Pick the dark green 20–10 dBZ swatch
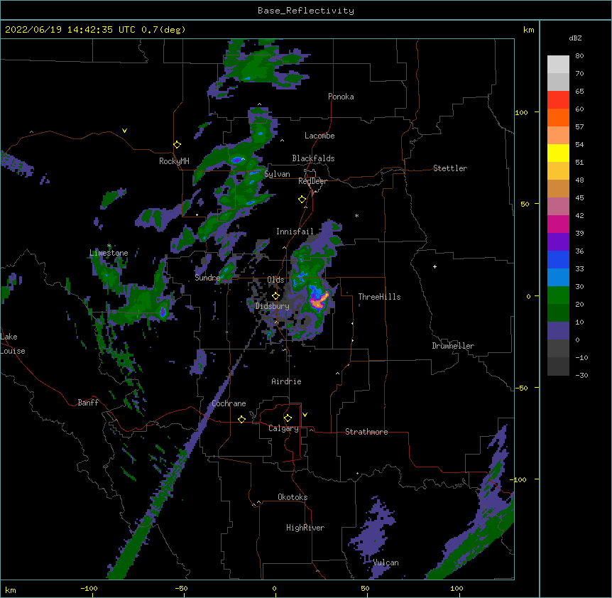 tap(558, 313)
